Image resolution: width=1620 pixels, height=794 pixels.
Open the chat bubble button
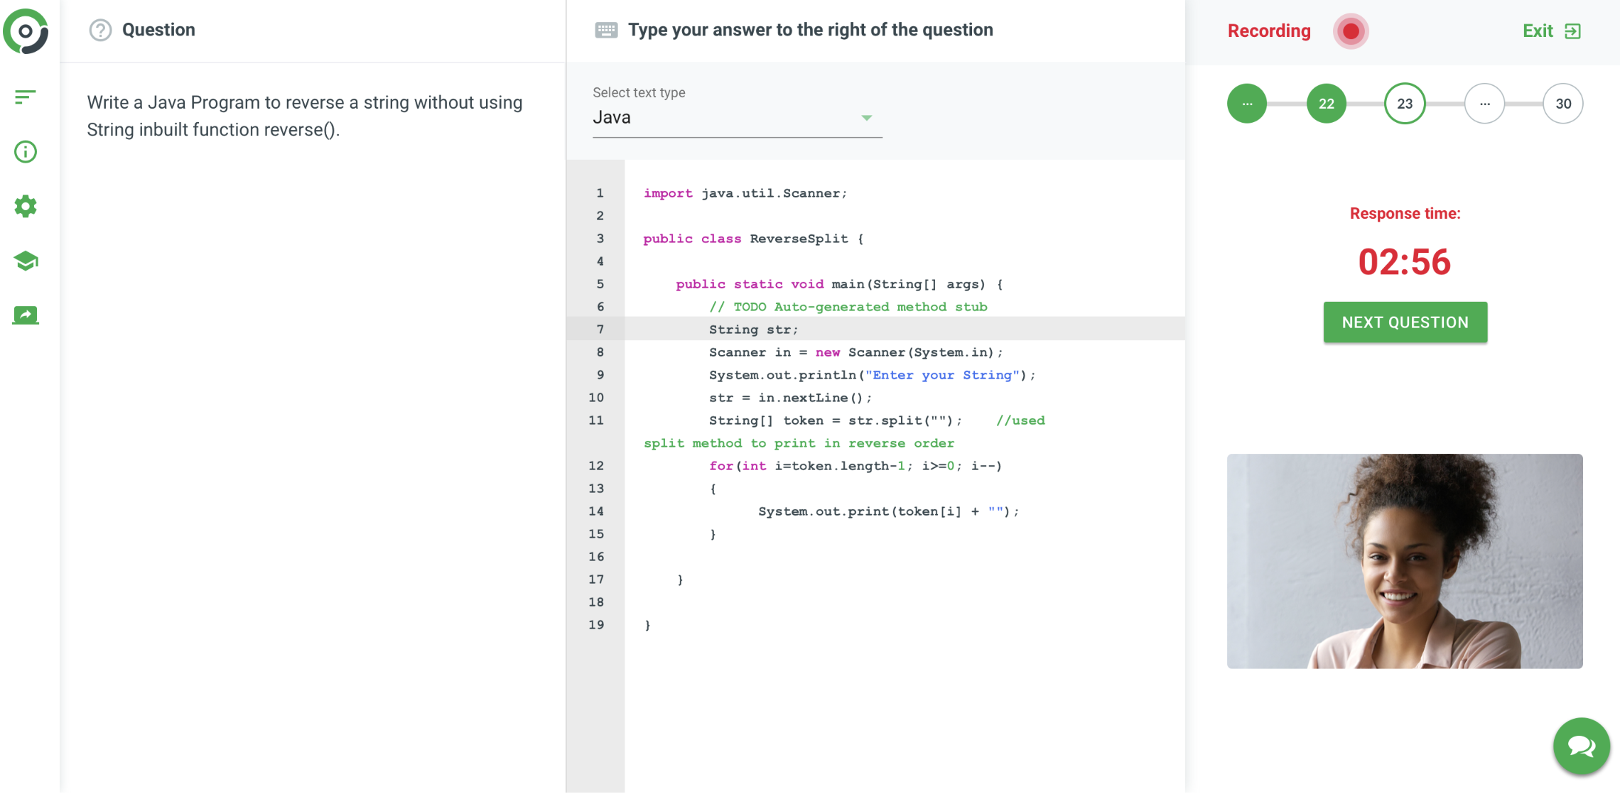click(1581, 746)
